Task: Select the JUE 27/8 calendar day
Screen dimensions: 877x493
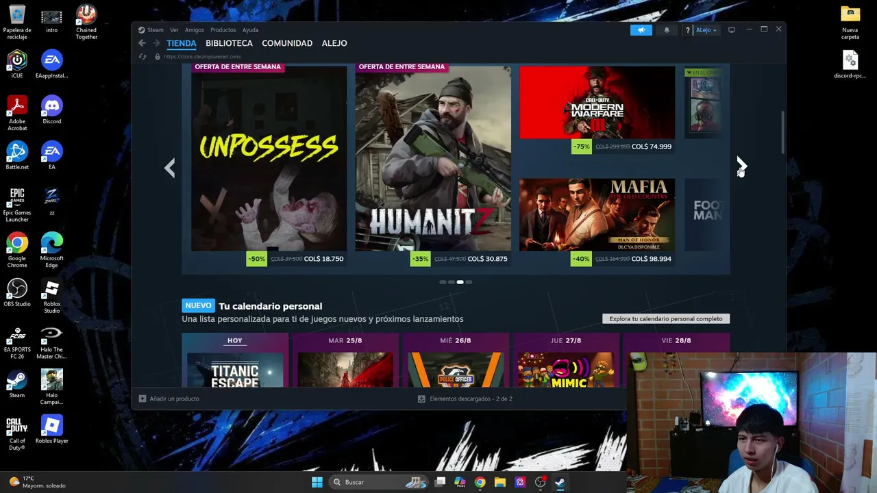Action: [x=566, y=340]
